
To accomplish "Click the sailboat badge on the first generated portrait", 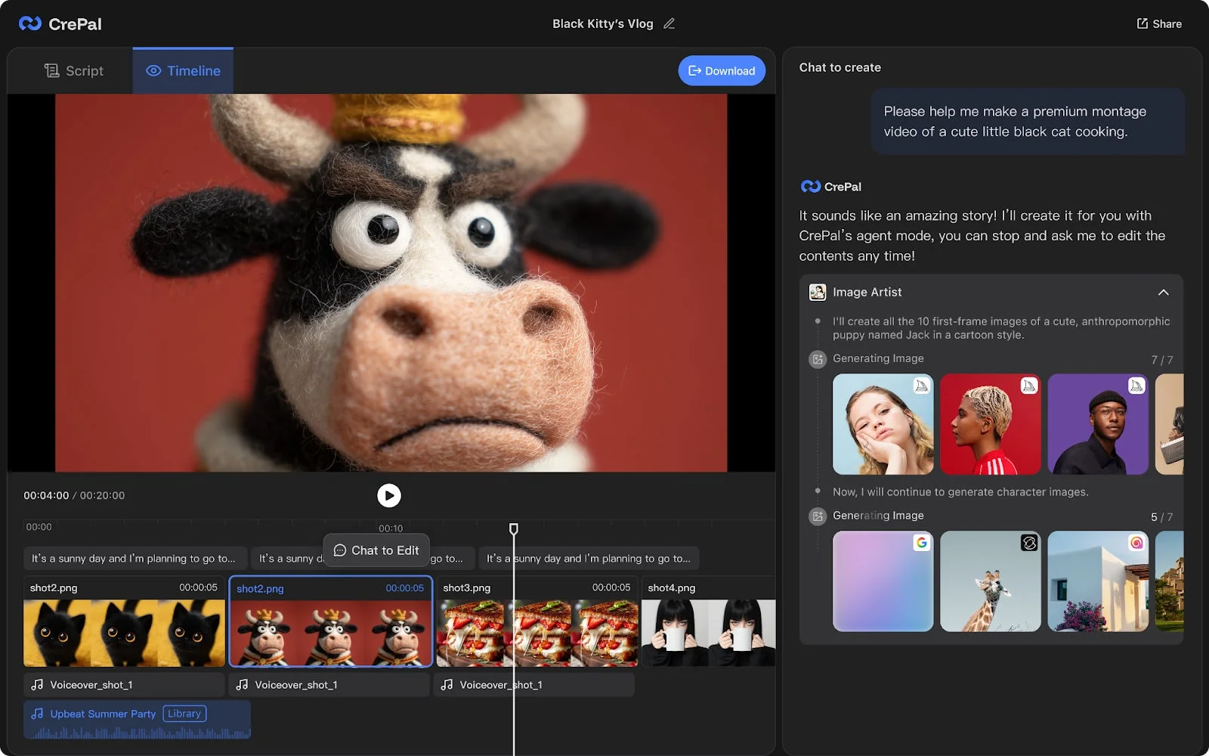I will tap(920, 386).
